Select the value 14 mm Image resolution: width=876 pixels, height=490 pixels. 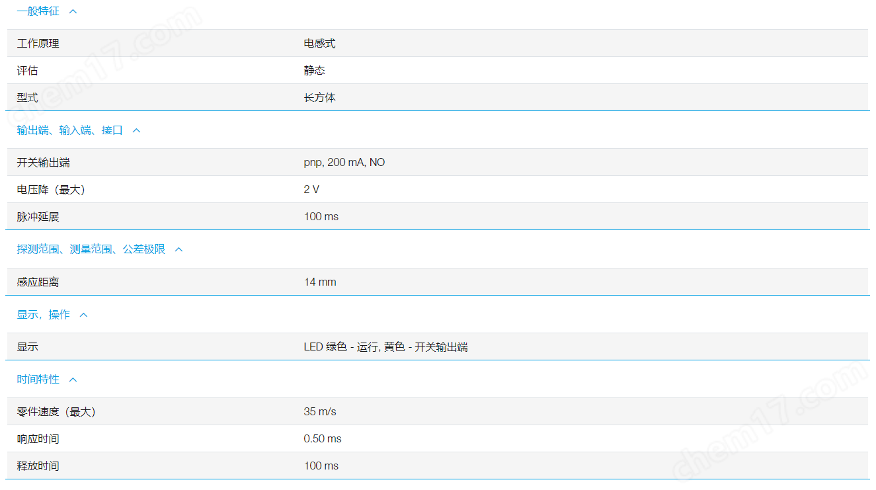coord(320,282)
